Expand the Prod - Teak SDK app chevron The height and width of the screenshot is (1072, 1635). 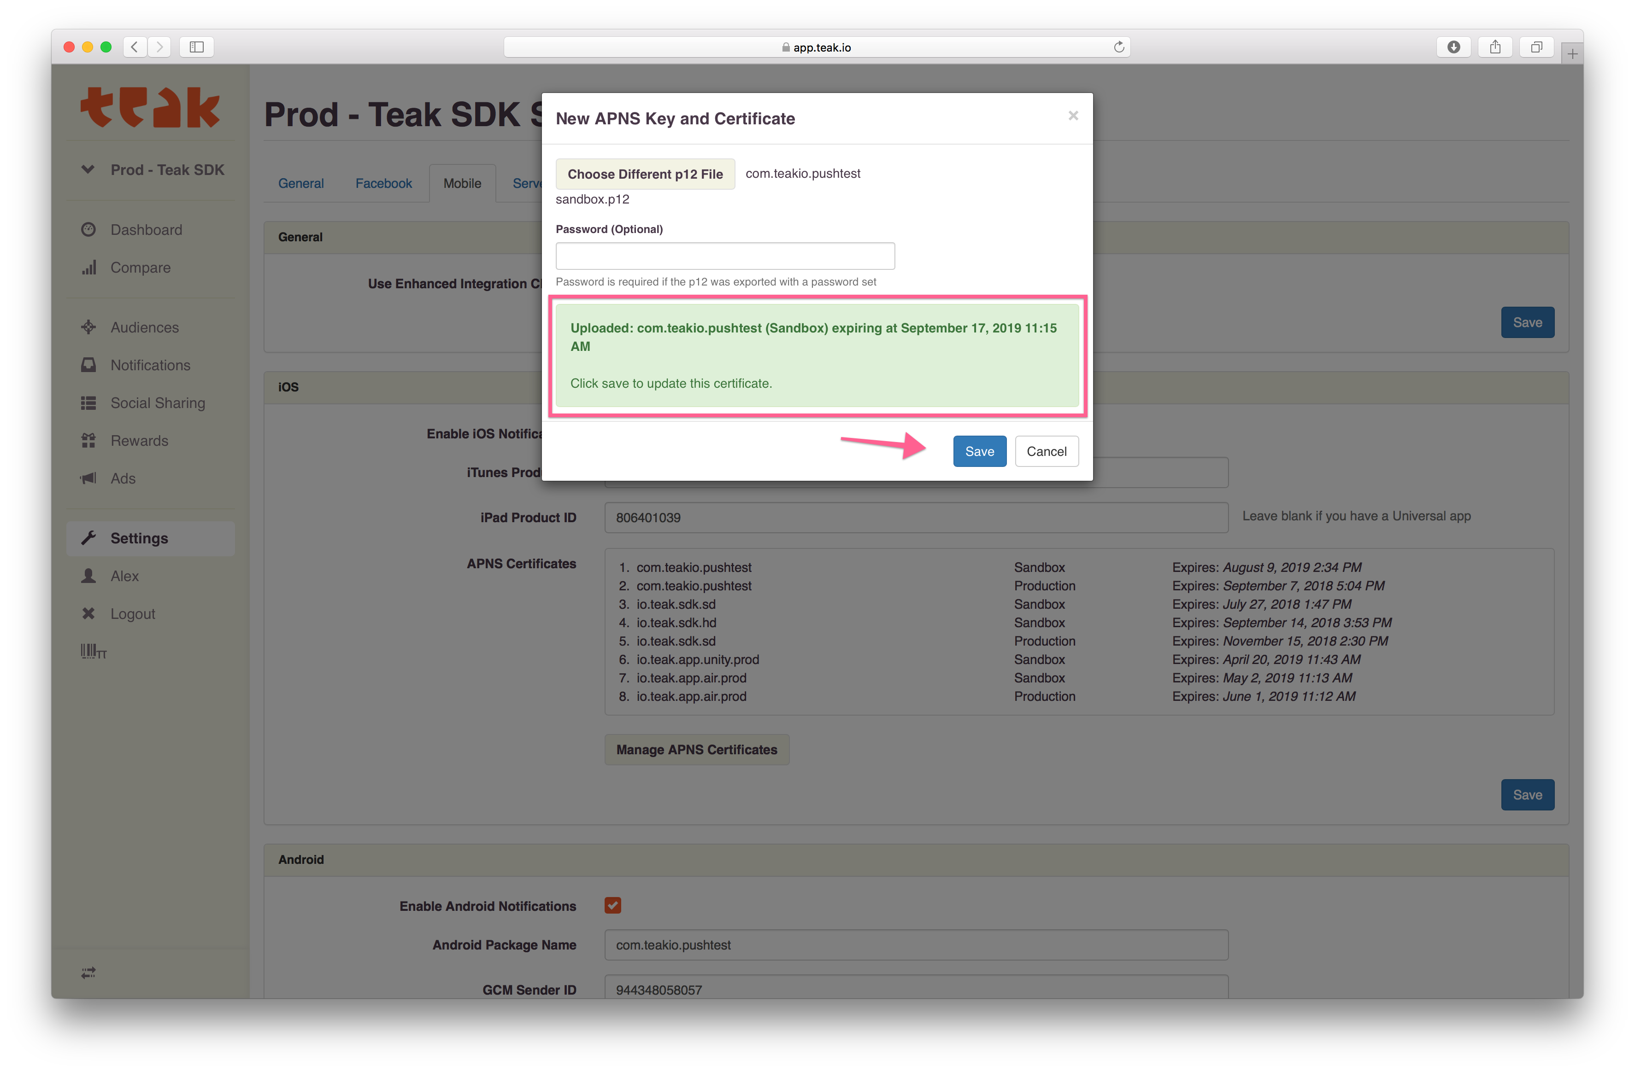pyautogui.click(x=88, y=169)
